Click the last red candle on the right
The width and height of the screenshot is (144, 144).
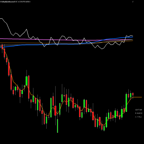[133, 94]
